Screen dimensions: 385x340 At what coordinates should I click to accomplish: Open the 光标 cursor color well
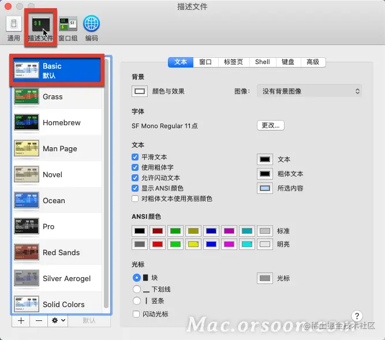pyautogui.click(x=265, y=278)
